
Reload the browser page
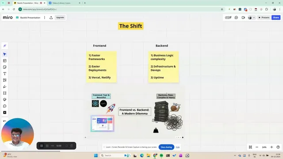[14, 9]
